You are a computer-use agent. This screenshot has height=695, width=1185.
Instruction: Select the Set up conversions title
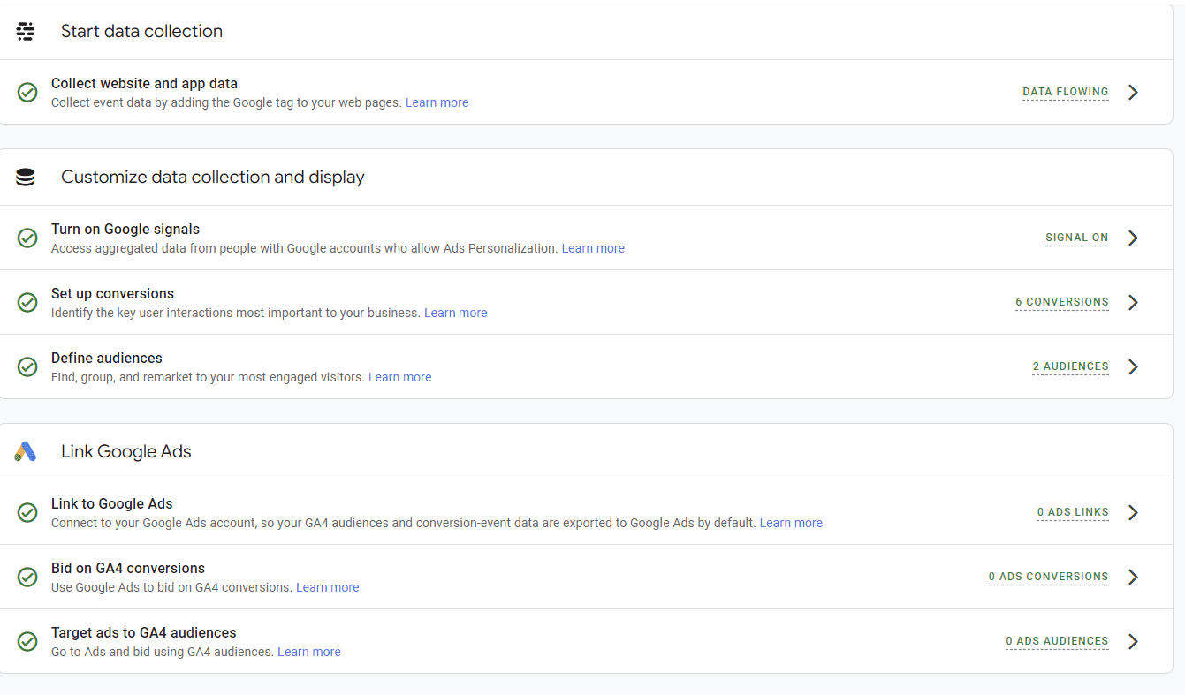(x=112, y=293)
